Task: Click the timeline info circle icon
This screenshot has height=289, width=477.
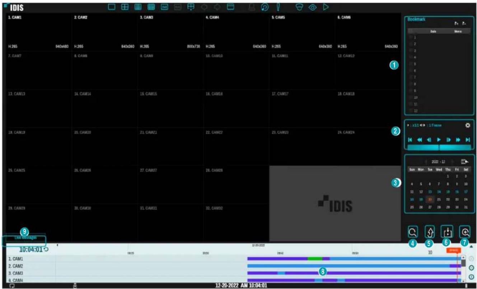Action: (472, 277)
